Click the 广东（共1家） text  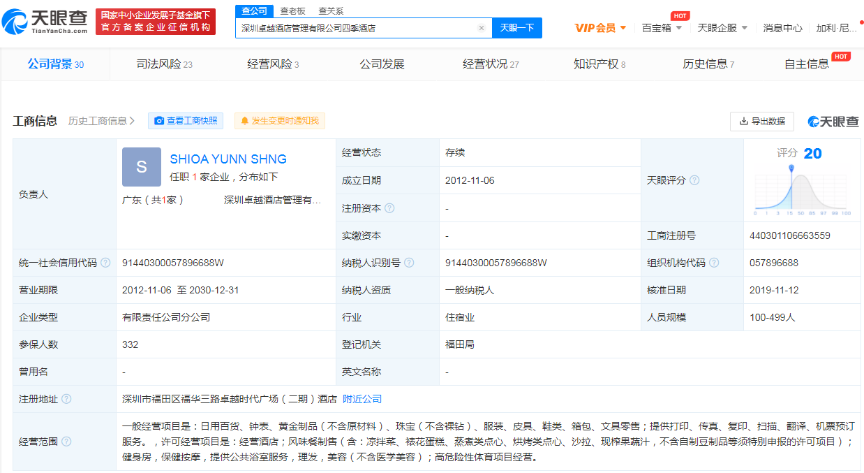click(154, 200)
